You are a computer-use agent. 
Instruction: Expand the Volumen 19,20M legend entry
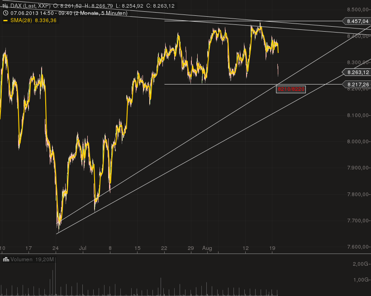click(x=32, y=260)
